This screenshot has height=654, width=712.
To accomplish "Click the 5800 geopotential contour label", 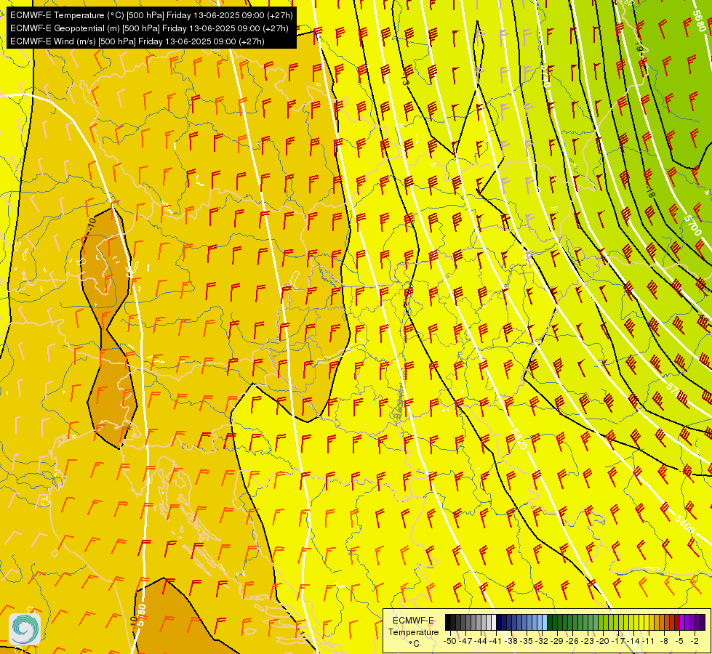I will (684, 524).
